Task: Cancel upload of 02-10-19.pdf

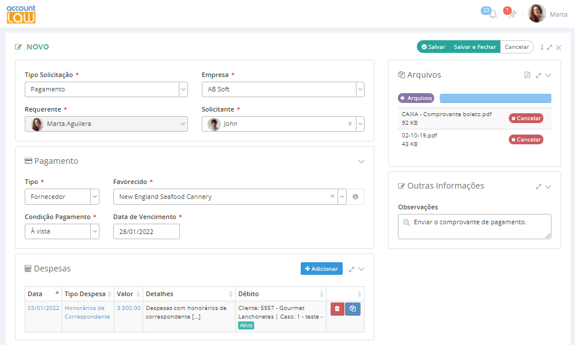Action: (526, 139)
